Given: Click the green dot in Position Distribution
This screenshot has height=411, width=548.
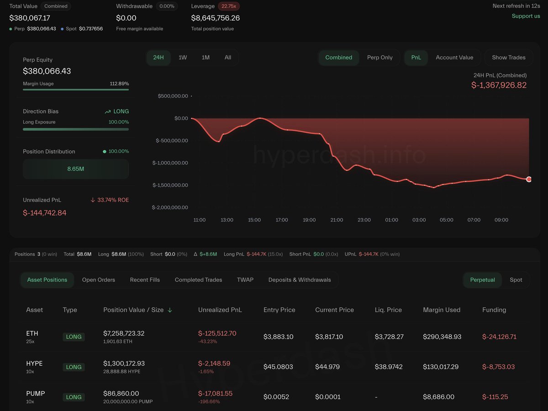Looking at the screenshot, I should pos(105,152).
